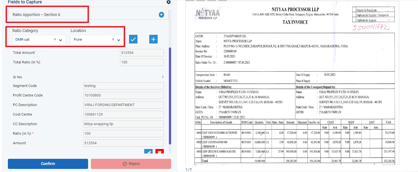Focus the Total Ratio (in %) field
418x172 pixels.
(142, 62)
